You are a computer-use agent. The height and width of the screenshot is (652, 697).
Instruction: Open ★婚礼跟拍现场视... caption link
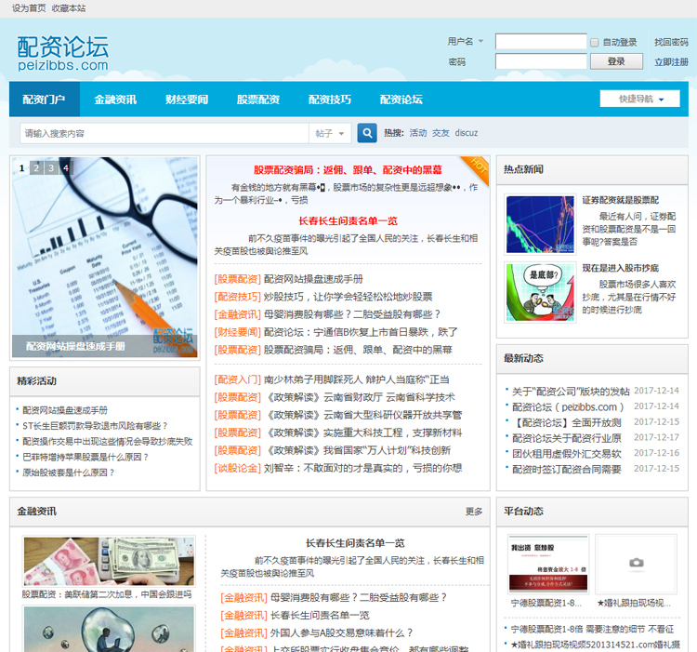point(634,603)
